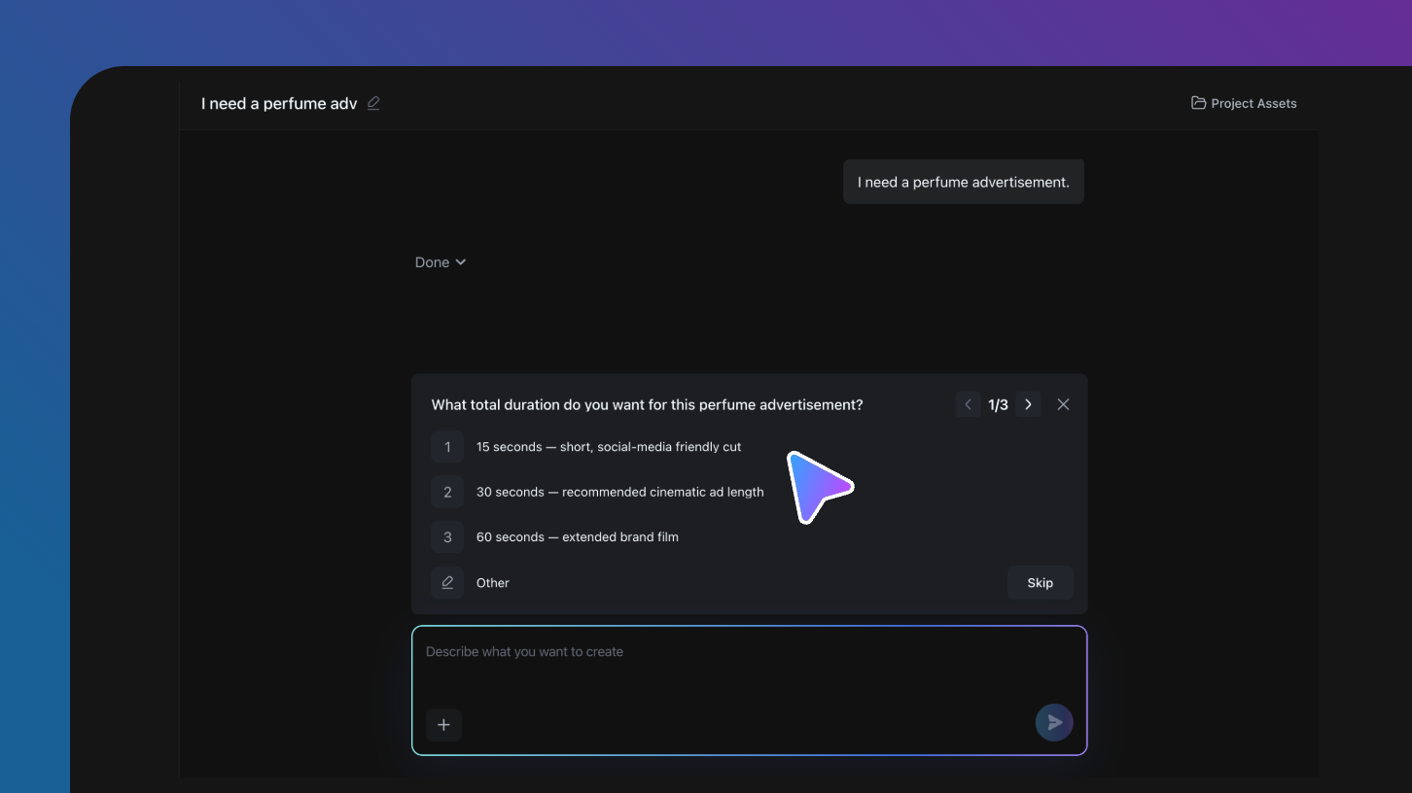Go to the previous question with left chevron
This screenshot has width=1412, height=793.
coord(968,404)
